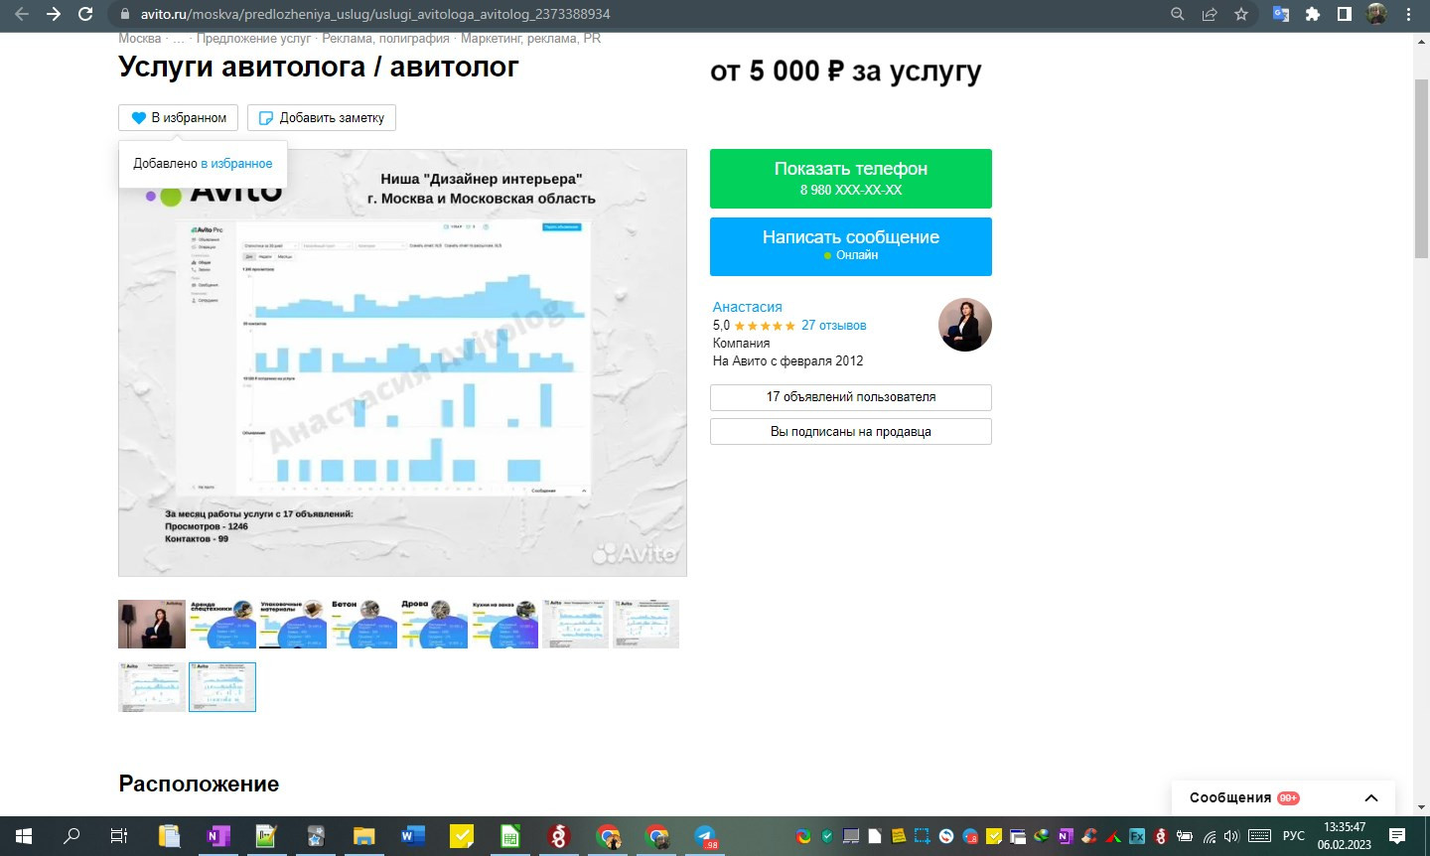Select the 'Дрова' thumbnail

434,624
